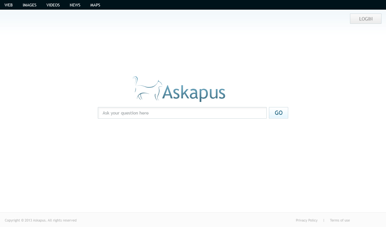Open the Terms of use link
The width and height of the screenshot is (386, 227).
(x=340, y=220)
